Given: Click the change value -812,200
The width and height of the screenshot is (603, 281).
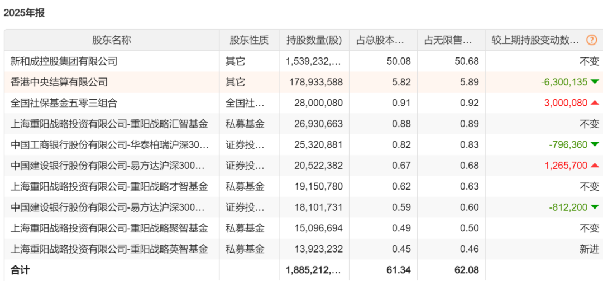Looking at the screenshot, I should (569, 207).
